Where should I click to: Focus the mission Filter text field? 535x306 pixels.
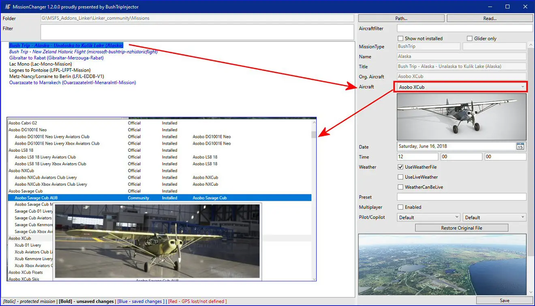(197, 32)
